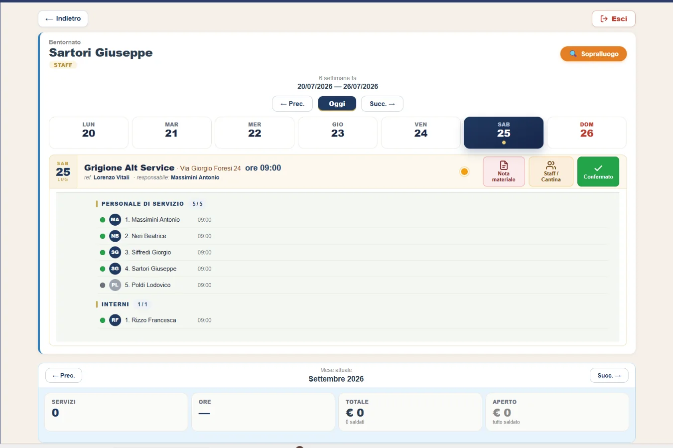Jump to current week with Oggi

click(x=337, y=104)
